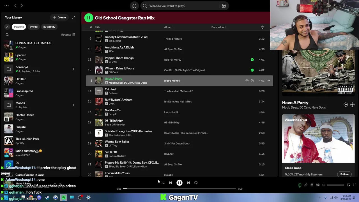
Task: Open the Recents sort dropdown
Action: click(x=68, y=35)
